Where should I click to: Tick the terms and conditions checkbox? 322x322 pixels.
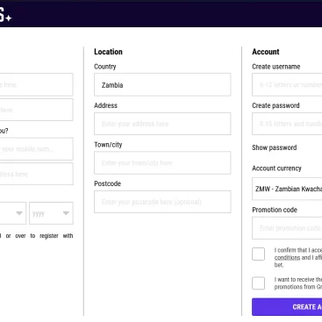(x=259, y=254)
